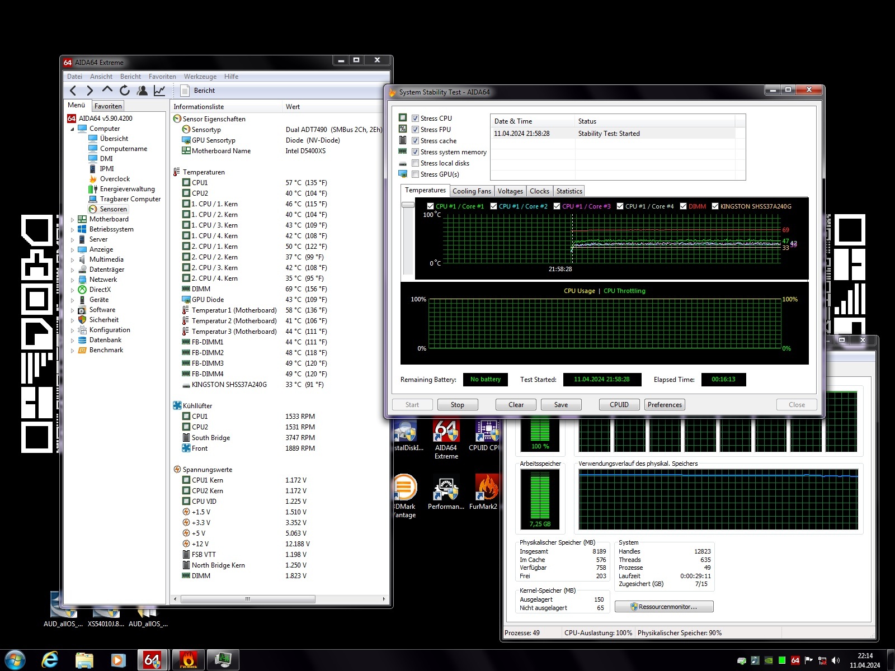Expand the Netzwerk tree node
This screenshot has height=671, width=895.
click(x=72, y=280)
